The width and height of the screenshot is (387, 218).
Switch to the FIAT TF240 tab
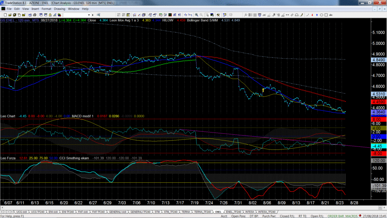(x=98, y=212)
